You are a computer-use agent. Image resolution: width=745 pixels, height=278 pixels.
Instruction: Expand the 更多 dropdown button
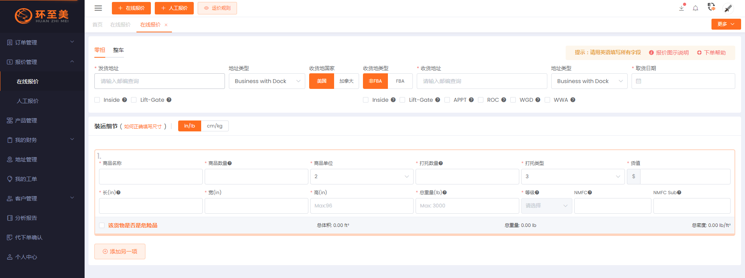pyautogui.click(x=726, y=24)
